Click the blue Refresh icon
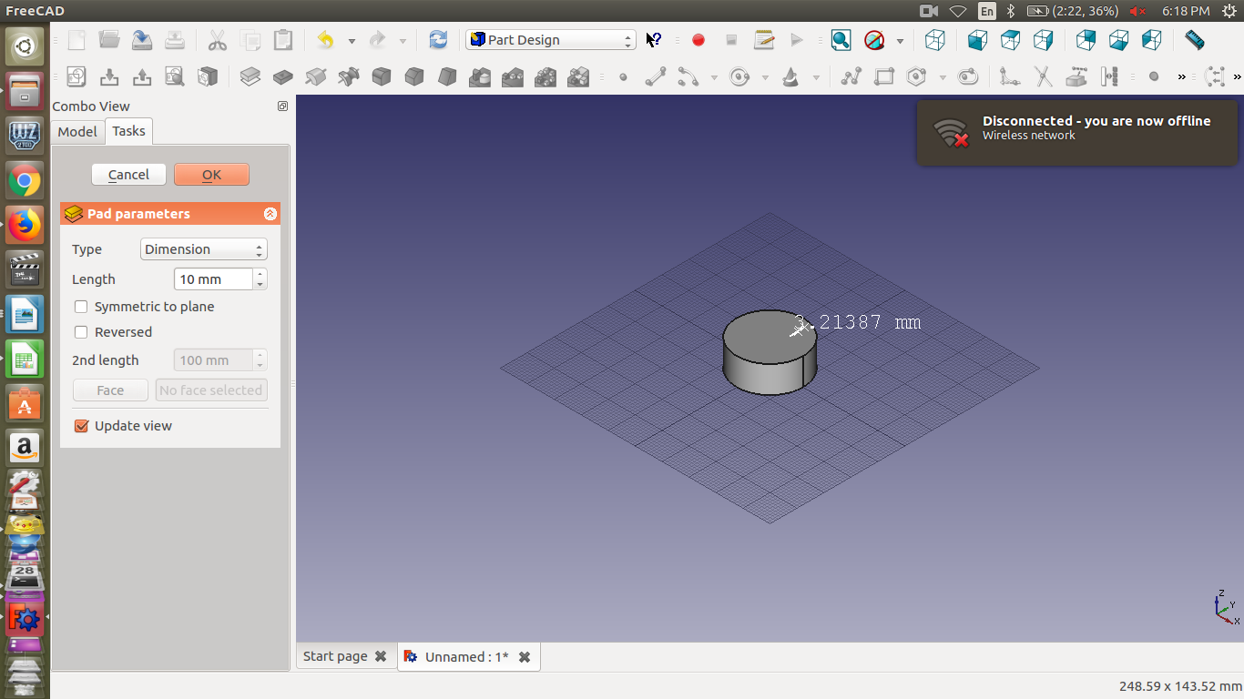Screen dimensions: 1244x699 (438, 40)
